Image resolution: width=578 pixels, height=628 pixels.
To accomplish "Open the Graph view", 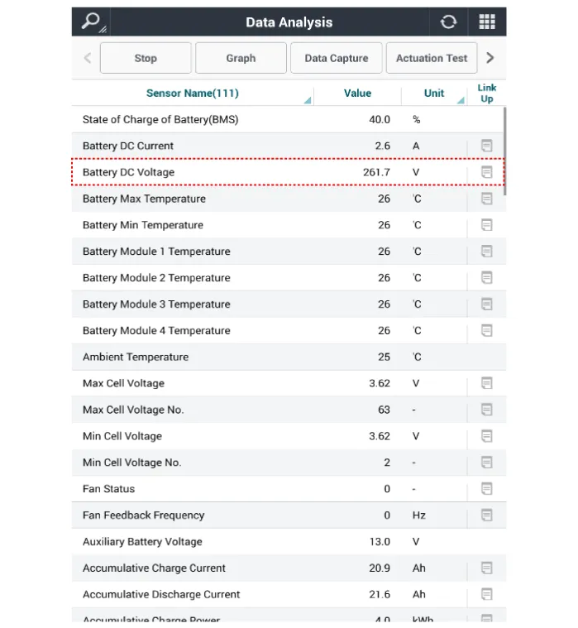I will point(241,59).
